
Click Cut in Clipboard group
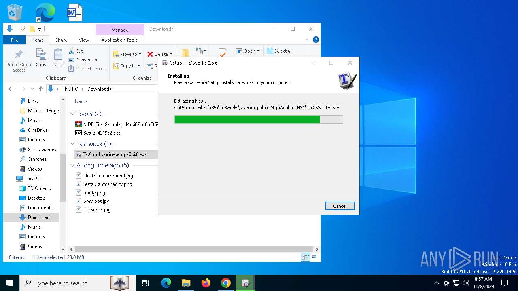76,51
